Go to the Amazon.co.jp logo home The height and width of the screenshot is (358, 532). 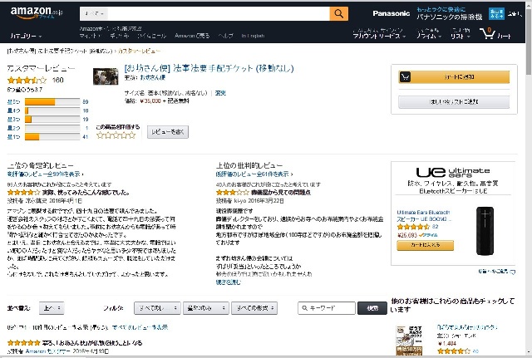click(x=37, y=13)
